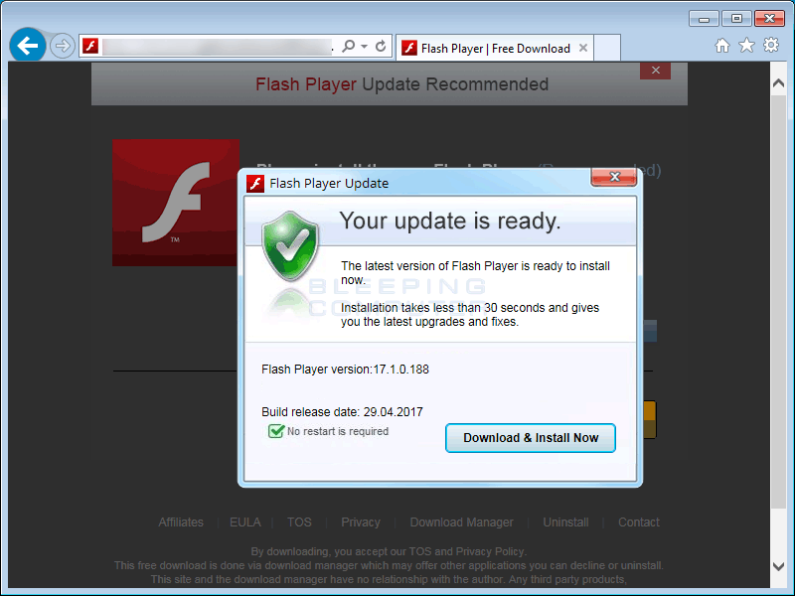Click the Flash Player Update dialog title
This screenshot has width=795, height=596.
click(329, 184)
